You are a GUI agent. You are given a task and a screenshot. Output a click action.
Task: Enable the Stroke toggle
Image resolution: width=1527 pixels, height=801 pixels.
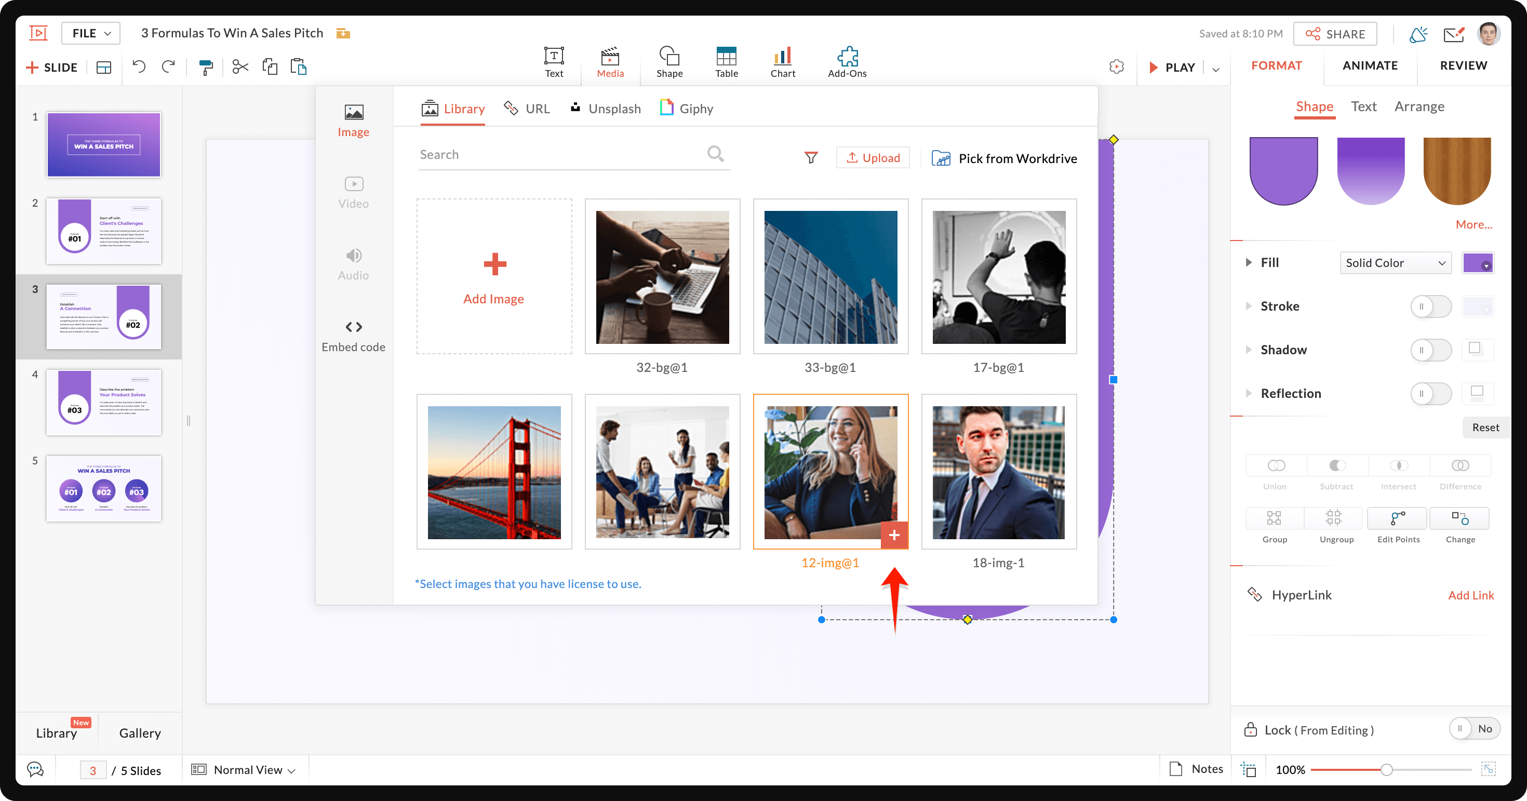1430,306
